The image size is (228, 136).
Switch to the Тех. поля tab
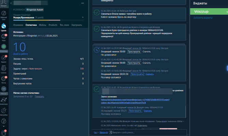(64, 25)
